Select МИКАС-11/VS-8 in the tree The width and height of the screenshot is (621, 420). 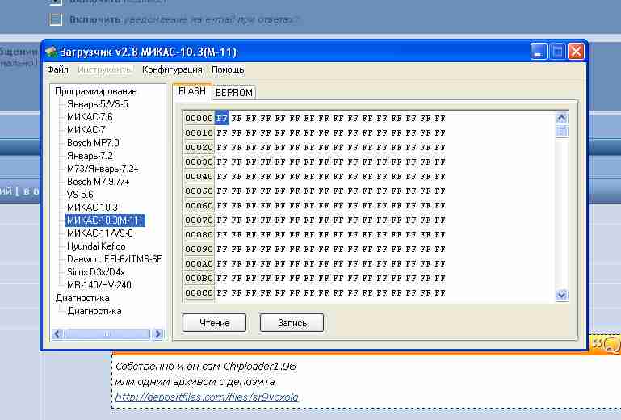[100, 233]
